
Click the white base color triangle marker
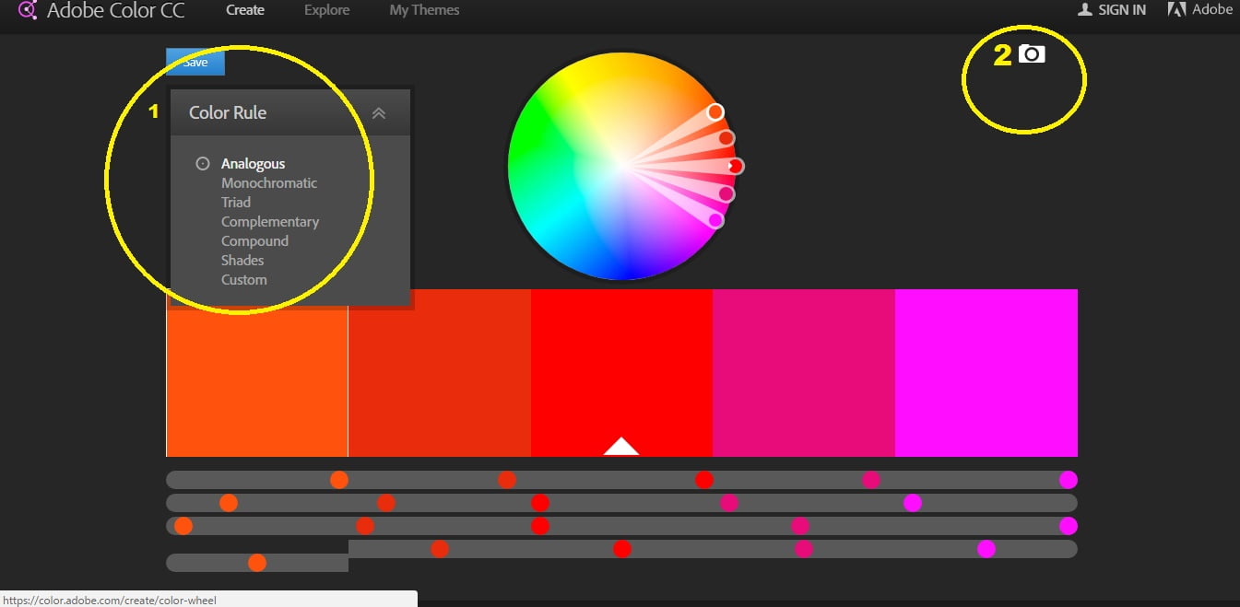pos(621,447)
